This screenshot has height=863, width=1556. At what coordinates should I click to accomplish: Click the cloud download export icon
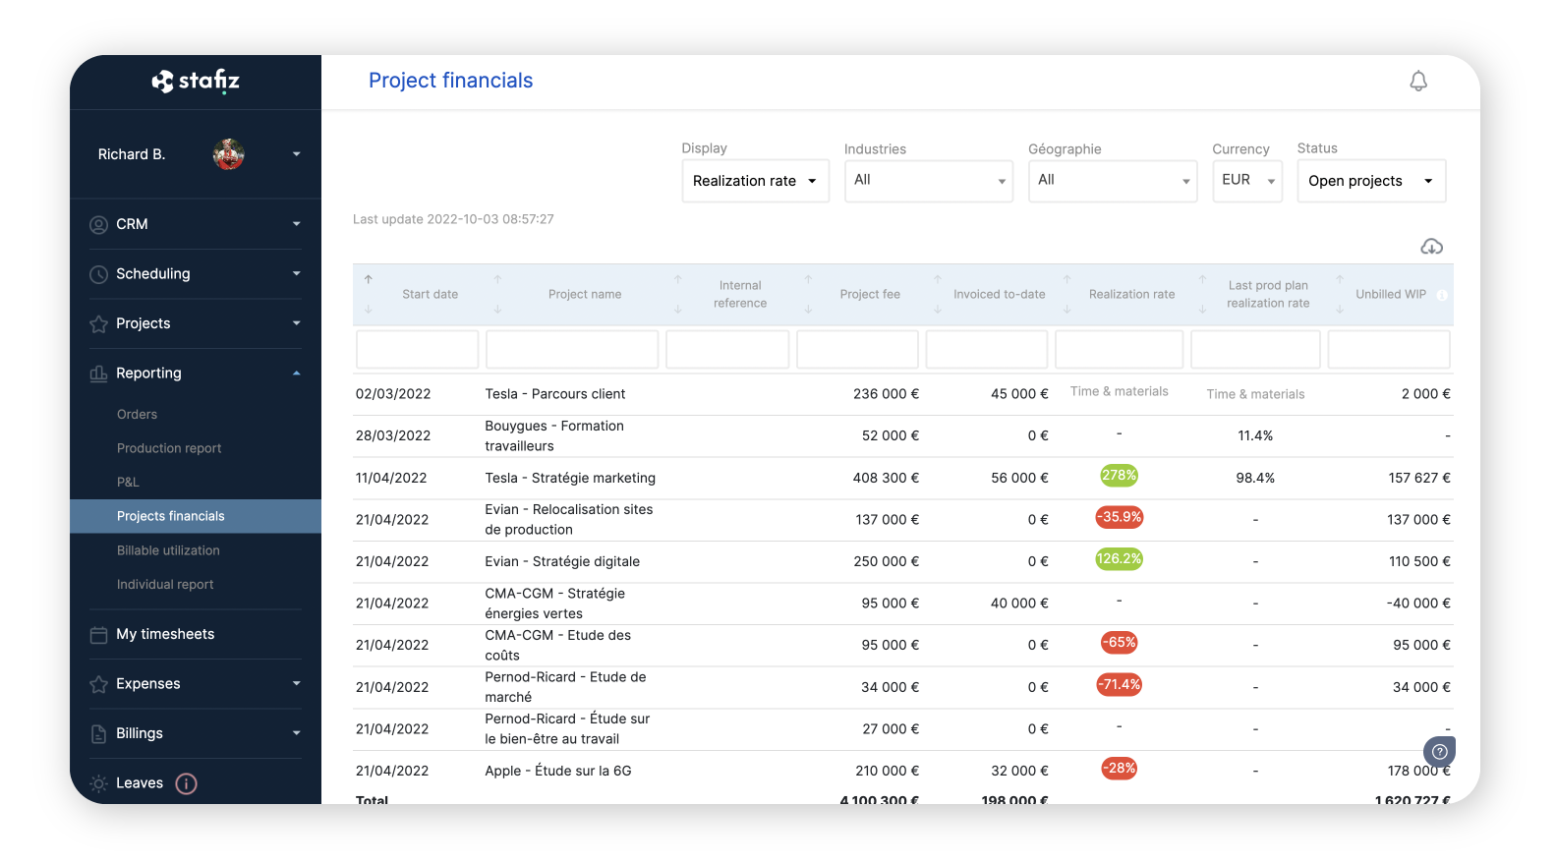1432,247
